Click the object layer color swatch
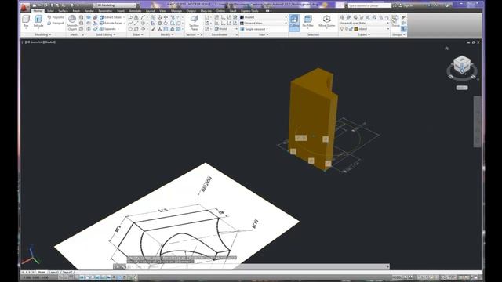The height and width of the screenshot is (282, 502). [355, 29]
